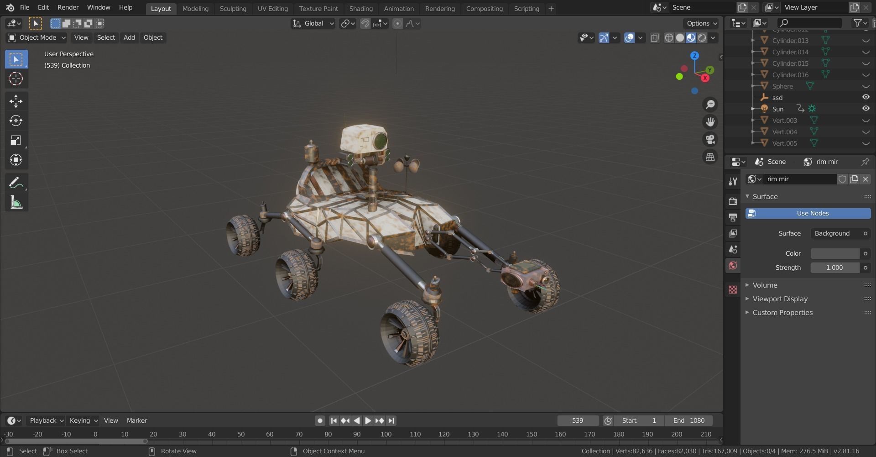The height and width of the screenshot is (457, 876).
Task: Open the Tool properties tab
Action: pyautogui.click(x=733, y=181)
